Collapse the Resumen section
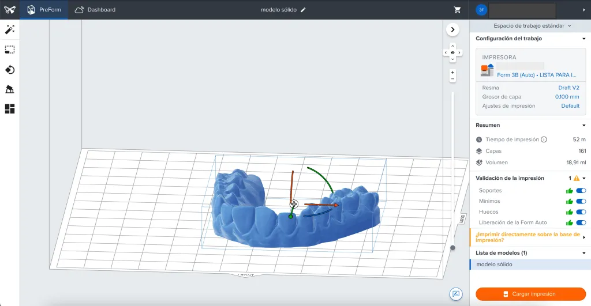 click(584, 125)
